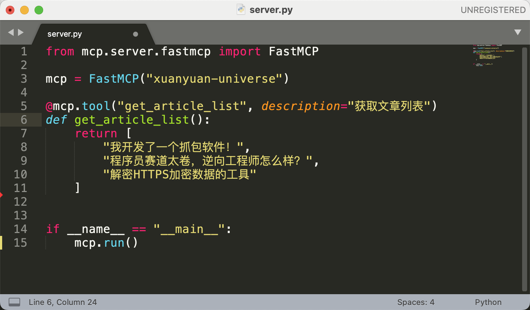530x310 pixels.
Task: Click the forward tab navigation arrow
Action: coord(21,32)
